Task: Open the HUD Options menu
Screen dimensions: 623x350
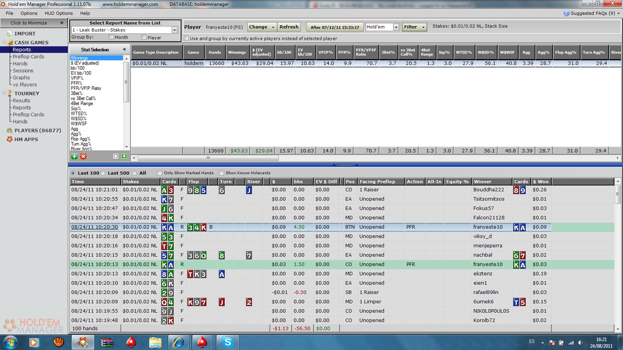Action: click(58, 13)
